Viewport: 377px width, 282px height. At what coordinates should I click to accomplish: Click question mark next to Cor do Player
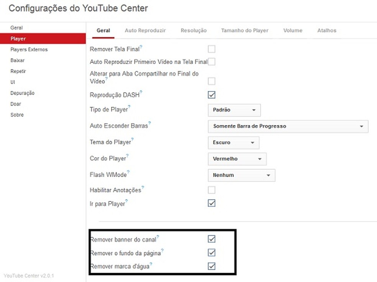[x=128, y=156]
